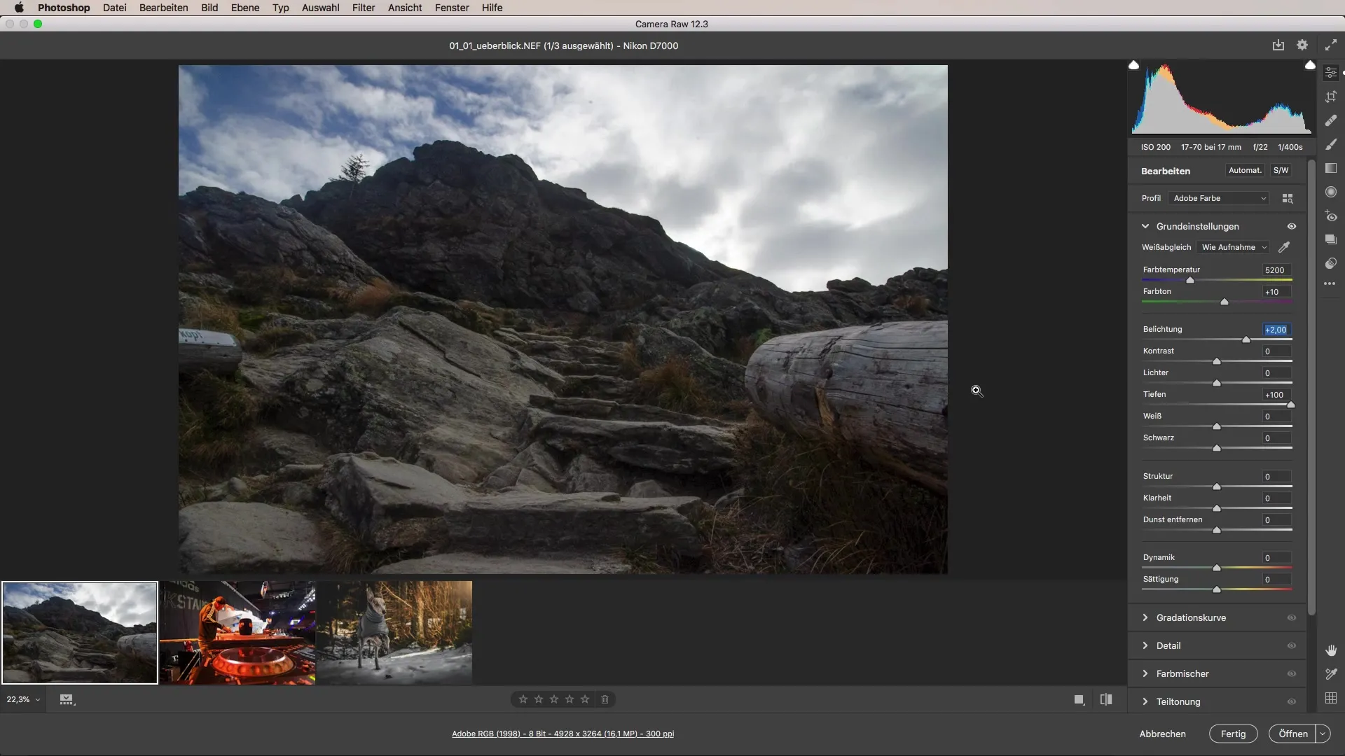Open workflow options link Adobe RGB (1998)

[563, 734]
